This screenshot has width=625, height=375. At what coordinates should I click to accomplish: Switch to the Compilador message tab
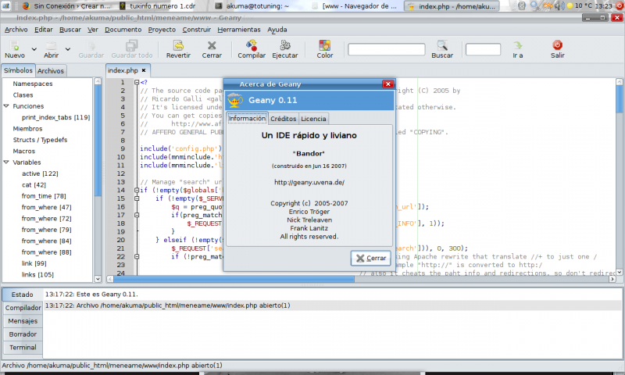click(23, 308)
